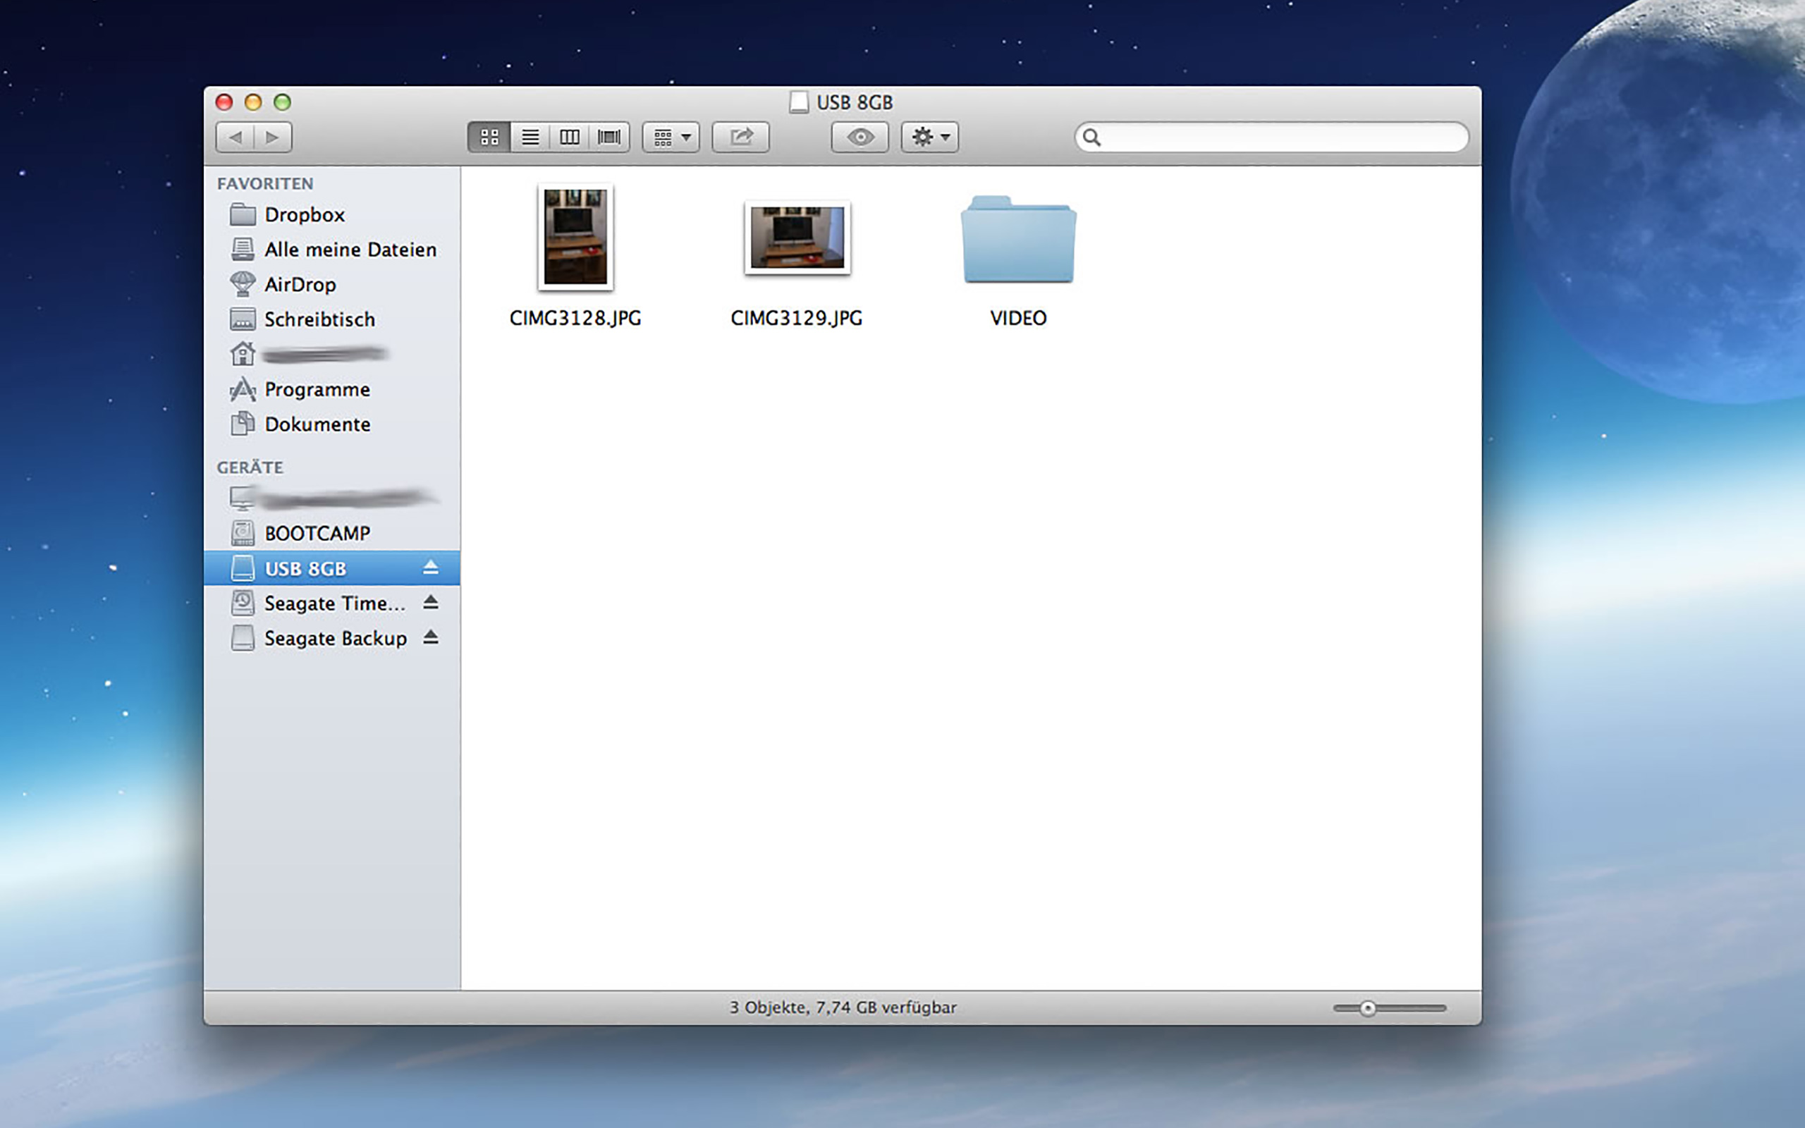Zoom window with the green button

click(x=282, y=102)
